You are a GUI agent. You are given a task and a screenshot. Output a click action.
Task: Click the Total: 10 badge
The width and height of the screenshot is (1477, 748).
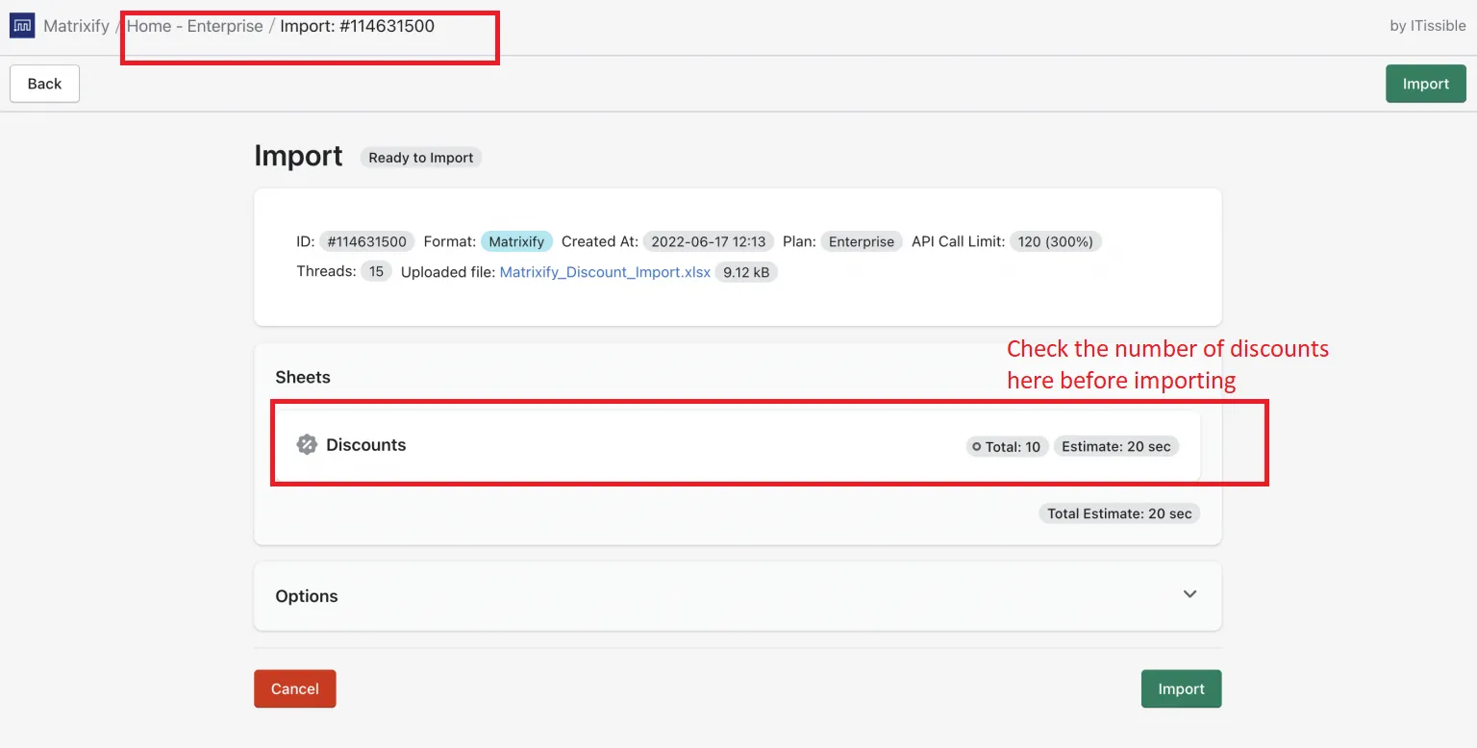(x=1007, y=446)
